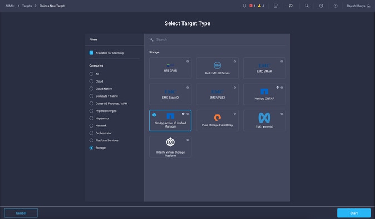Select the Cloud Native category
Image resolution: width=375 pixels, height=219 pixels.
91,89
